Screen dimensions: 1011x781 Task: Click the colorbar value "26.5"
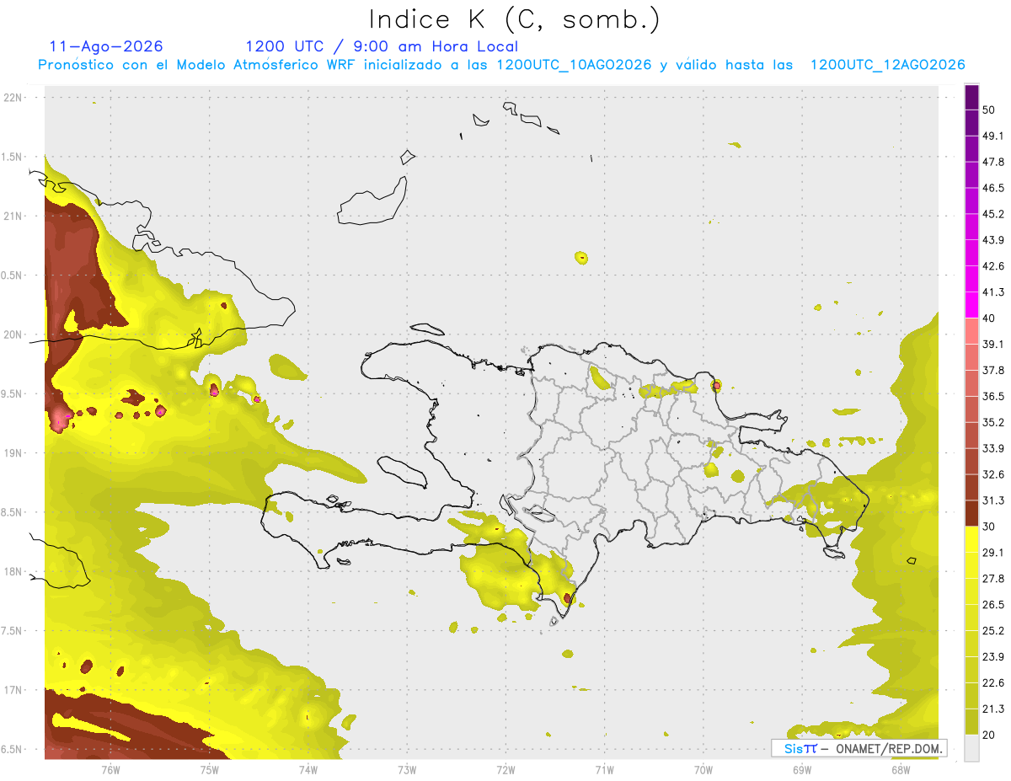[993, 605]
